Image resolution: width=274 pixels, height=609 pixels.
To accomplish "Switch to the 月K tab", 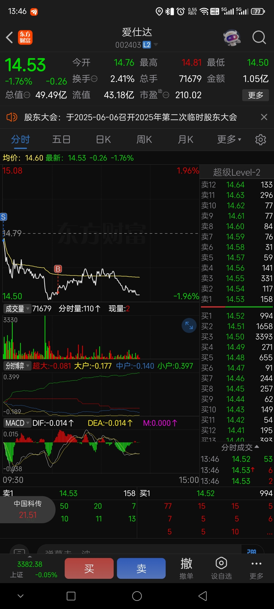I will click(x=185, y=140).
